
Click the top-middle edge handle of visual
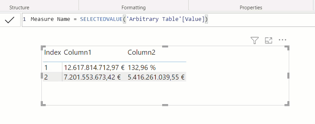coord(165,46)
